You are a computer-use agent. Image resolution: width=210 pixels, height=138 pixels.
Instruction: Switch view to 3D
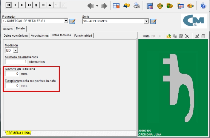160,36
